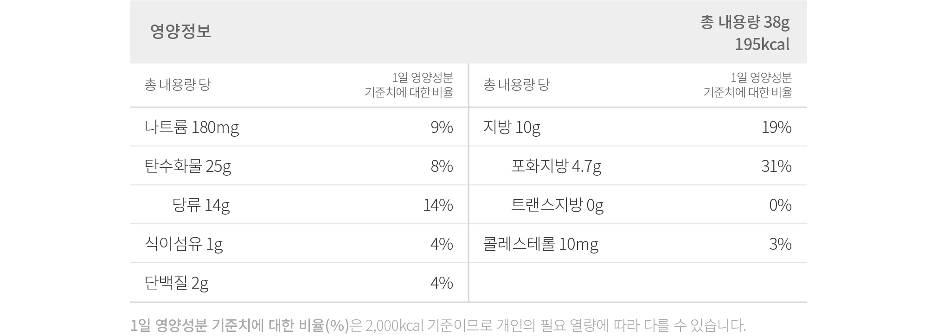Click the 31% value for 포화지방
This screenshot has height=336, width=937.
777,166
